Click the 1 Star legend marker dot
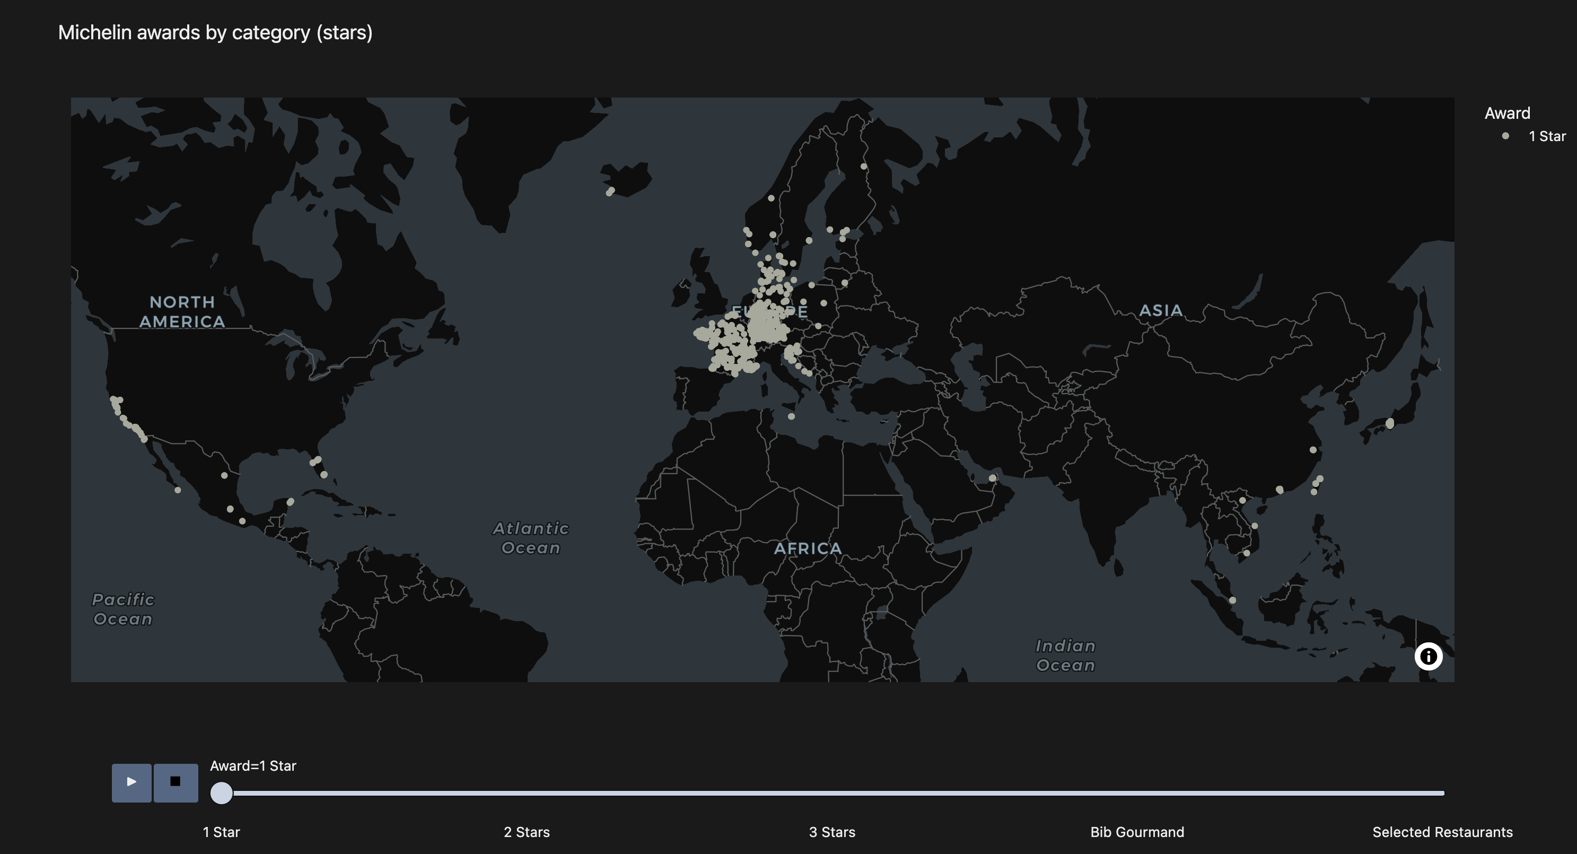The width and height of the screenshot is (1577, 854). 1505,136
